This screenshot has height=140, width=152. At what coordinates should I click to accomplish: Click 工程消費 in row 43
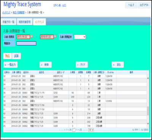tap(99, 118)
